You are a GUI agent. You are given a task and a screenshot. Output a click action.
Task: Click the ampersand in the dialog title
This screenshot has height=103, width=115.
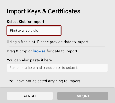coord(44,11)
